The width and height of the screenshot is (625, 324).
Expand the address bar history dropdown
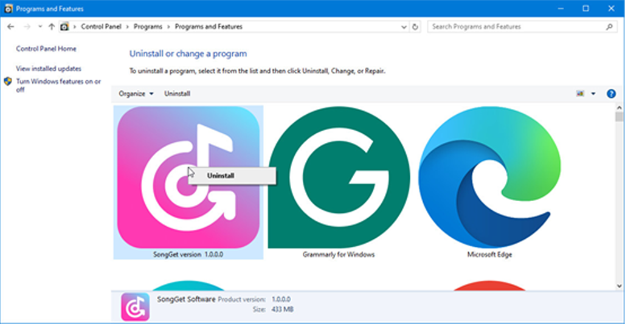pyautogui.click(x=404, y=27)
